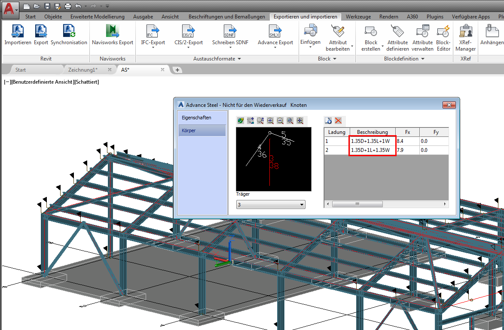Open the Verfügbare Apps ribbon tab

[470, 17]
